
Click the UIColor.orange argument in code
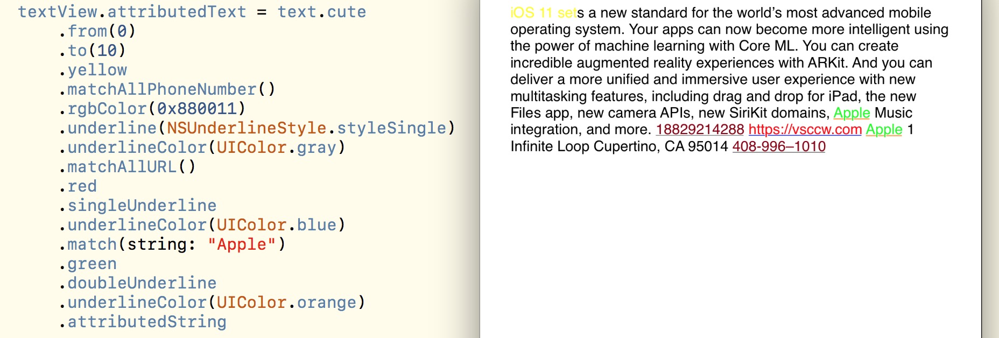coord(287,302)
